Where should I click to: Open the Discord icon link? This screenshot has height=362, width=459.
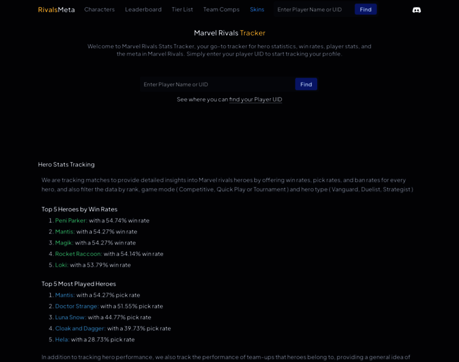(417, 10)
